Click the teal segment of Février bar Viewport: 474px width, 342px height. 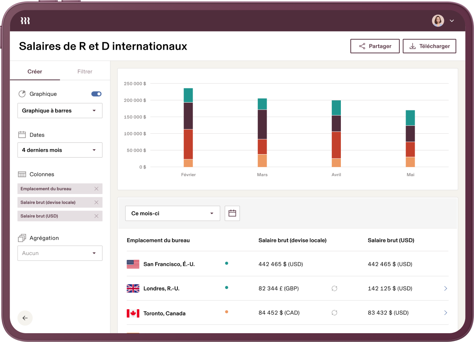click(x=188, y=95)
